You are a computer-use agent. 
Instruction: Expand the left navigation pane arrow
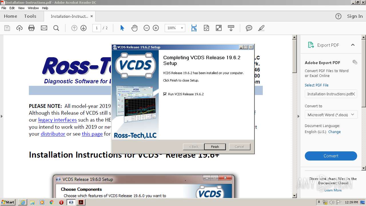[1, 116]
